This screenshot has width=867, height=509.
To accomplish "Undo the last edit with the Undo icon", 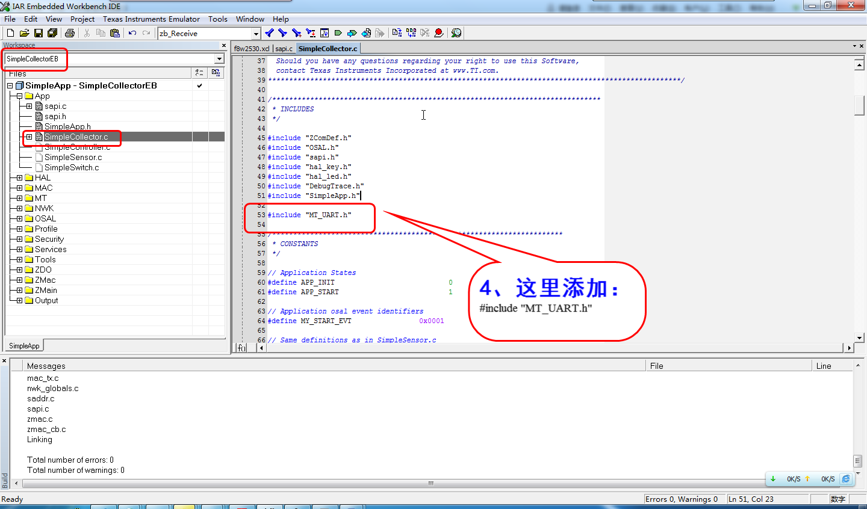I will (x=132, y=33).
